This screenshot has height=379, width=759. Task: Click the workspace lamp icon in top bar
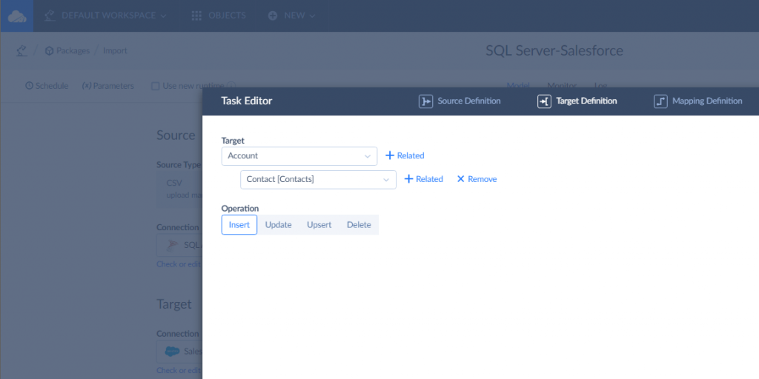tap(50, 16)
